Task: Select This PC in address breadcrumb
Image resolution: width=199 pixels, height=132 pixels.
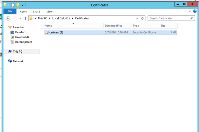Action: 42,18
